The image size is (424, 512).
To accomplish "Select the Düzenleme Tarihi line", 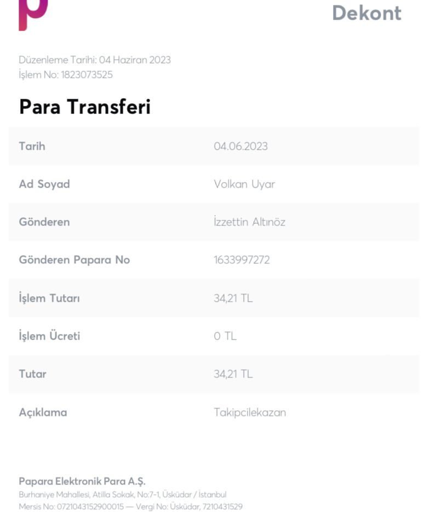I will [95, 60].
